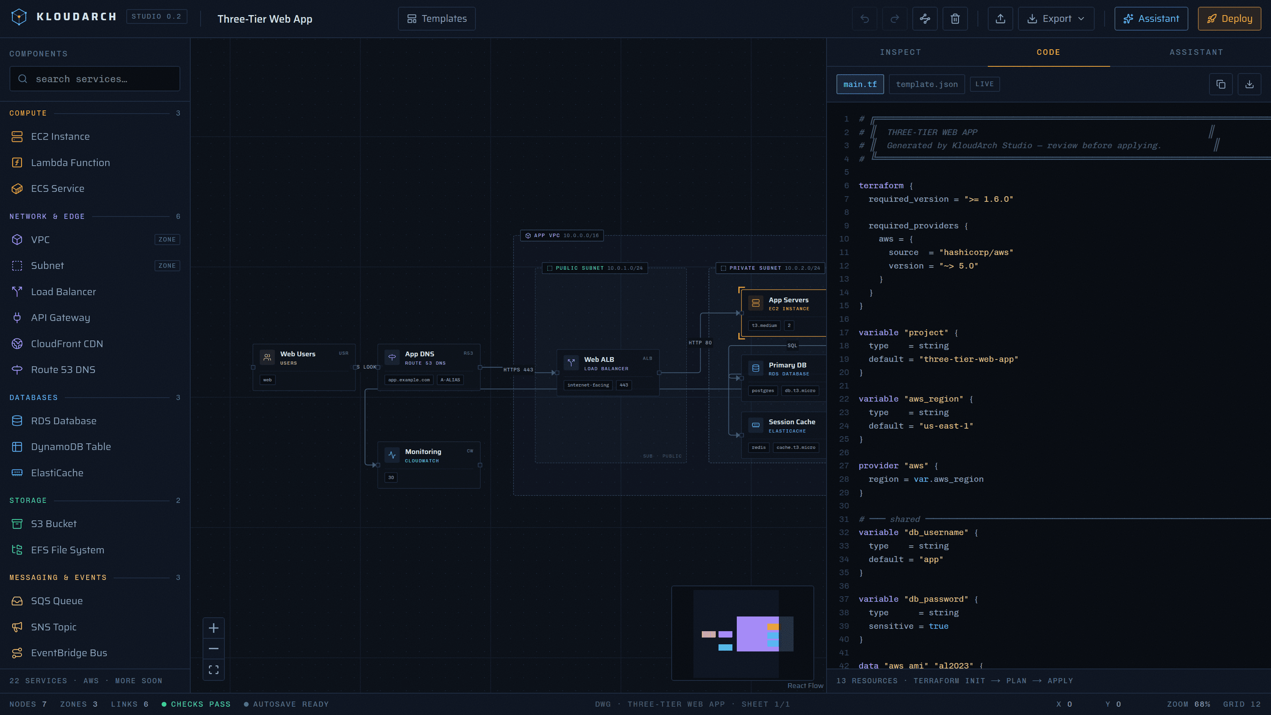
Task: Open the template.json file tab
Action: [927, 84]
